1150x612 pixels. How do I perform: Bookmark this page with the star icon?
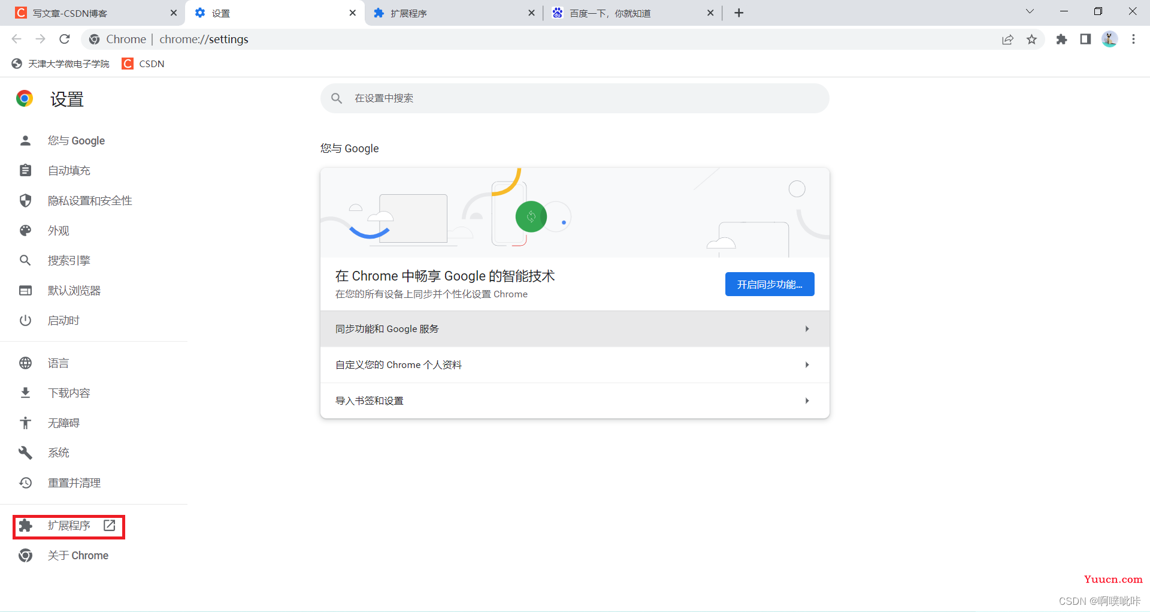pyautogui.click(x=1031, y=40)
